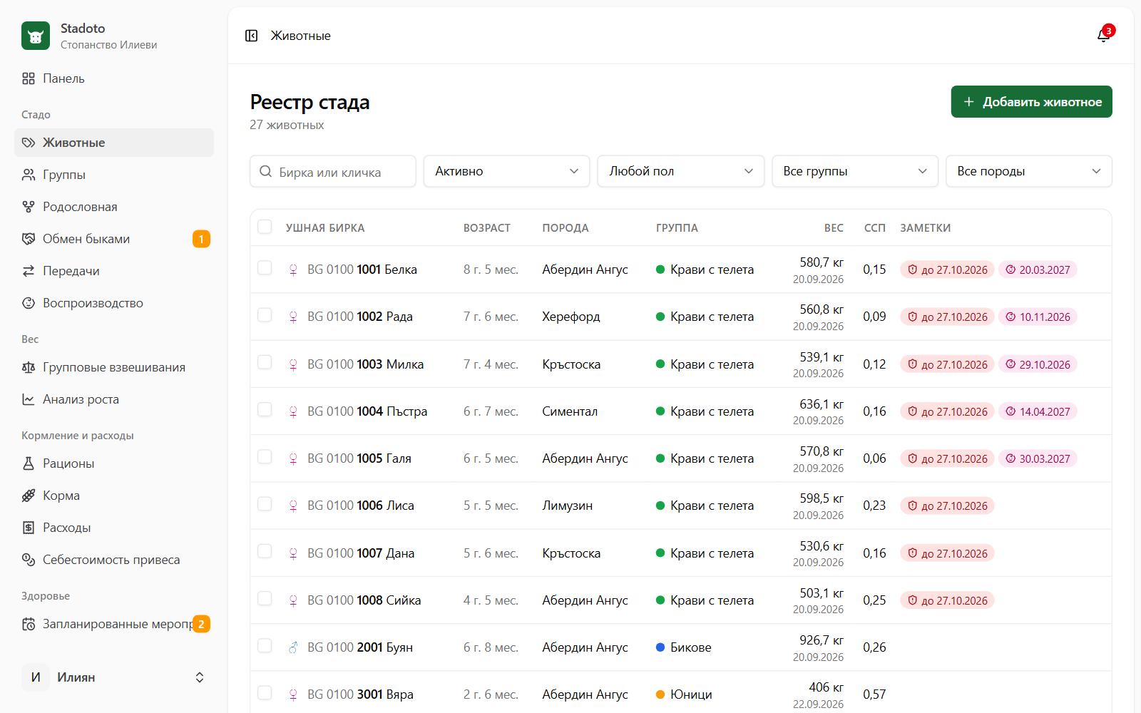The height and width of the screenshot is (713, 1141).
Task: Click the 10.11.2026 pink badge in Рада row
Action: point(1038,317)
